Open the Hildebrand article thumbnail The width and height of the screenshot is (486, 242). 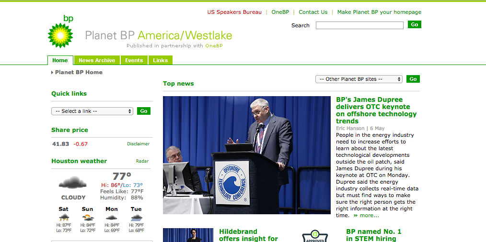point(188,235)
